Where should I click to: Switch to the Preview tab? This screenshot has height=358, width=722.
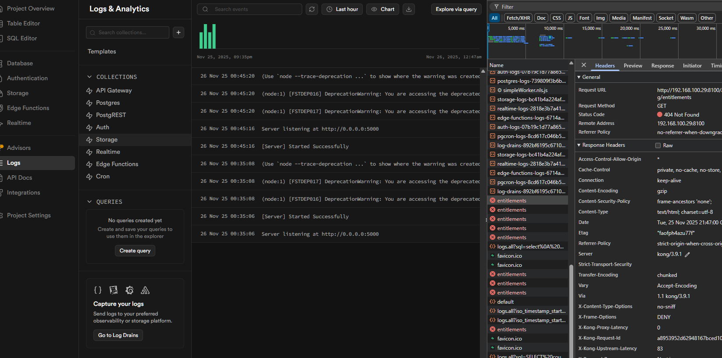coord(633,66)
